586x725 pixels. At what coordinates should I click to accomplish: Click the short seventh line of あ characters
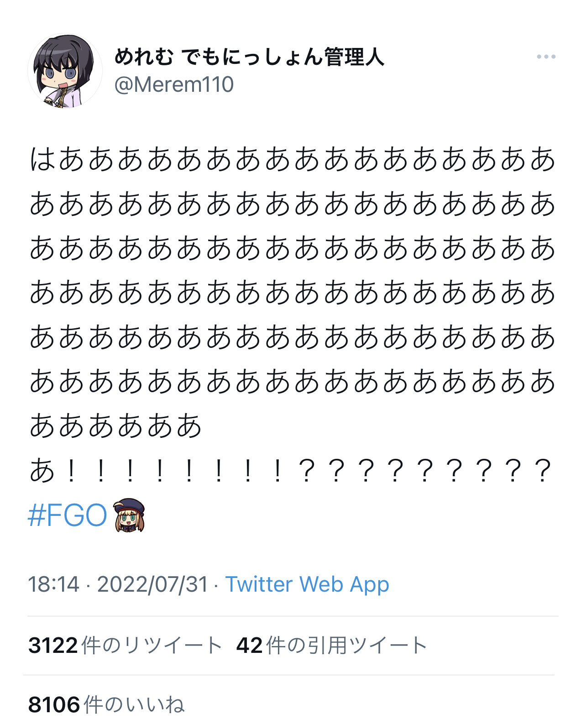point(116,426)
